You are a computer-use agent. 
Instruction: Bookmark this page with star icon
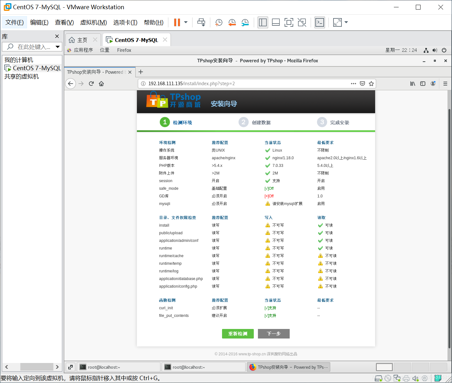point(371,84)
